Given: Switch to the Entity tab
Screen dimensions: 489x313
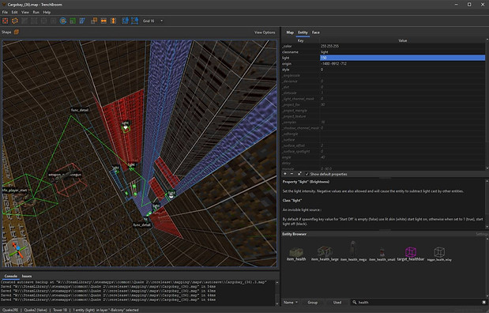Looking at the screenshot, I should click(x=303, y=32).
